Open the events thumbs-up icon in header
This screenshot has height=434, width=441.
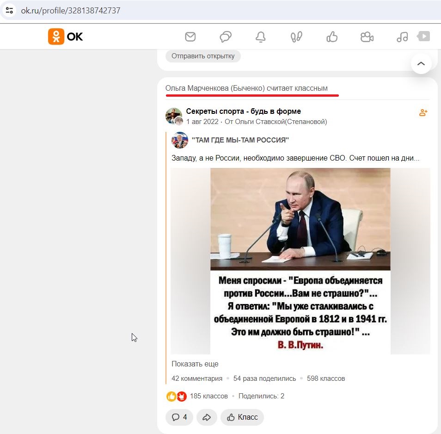[x=332, y=37]
